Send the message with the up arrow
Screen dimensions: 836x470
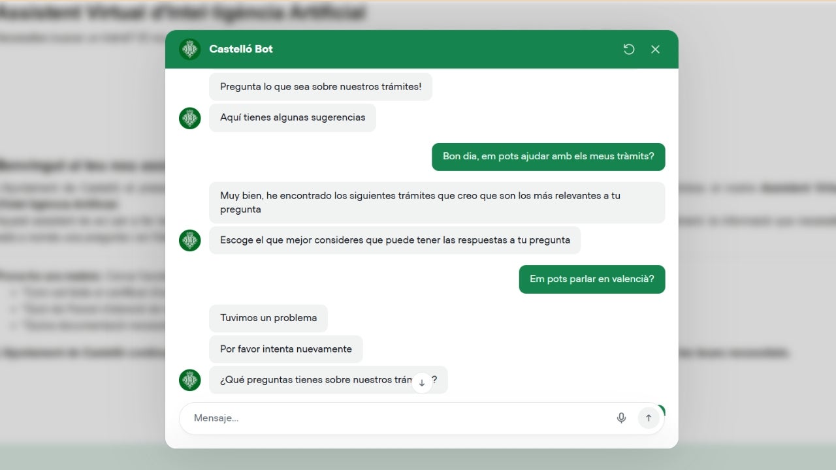648,418
